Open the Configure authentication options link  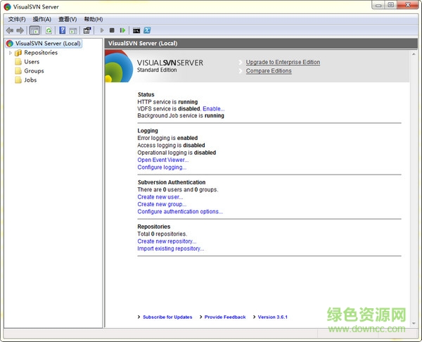click(180, 212)
